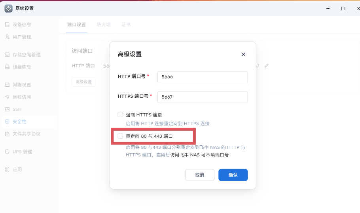Screen dimensions: 360x213
Task: Enable the force HTTPS connection checkbox
Action: tap(120, 114)
